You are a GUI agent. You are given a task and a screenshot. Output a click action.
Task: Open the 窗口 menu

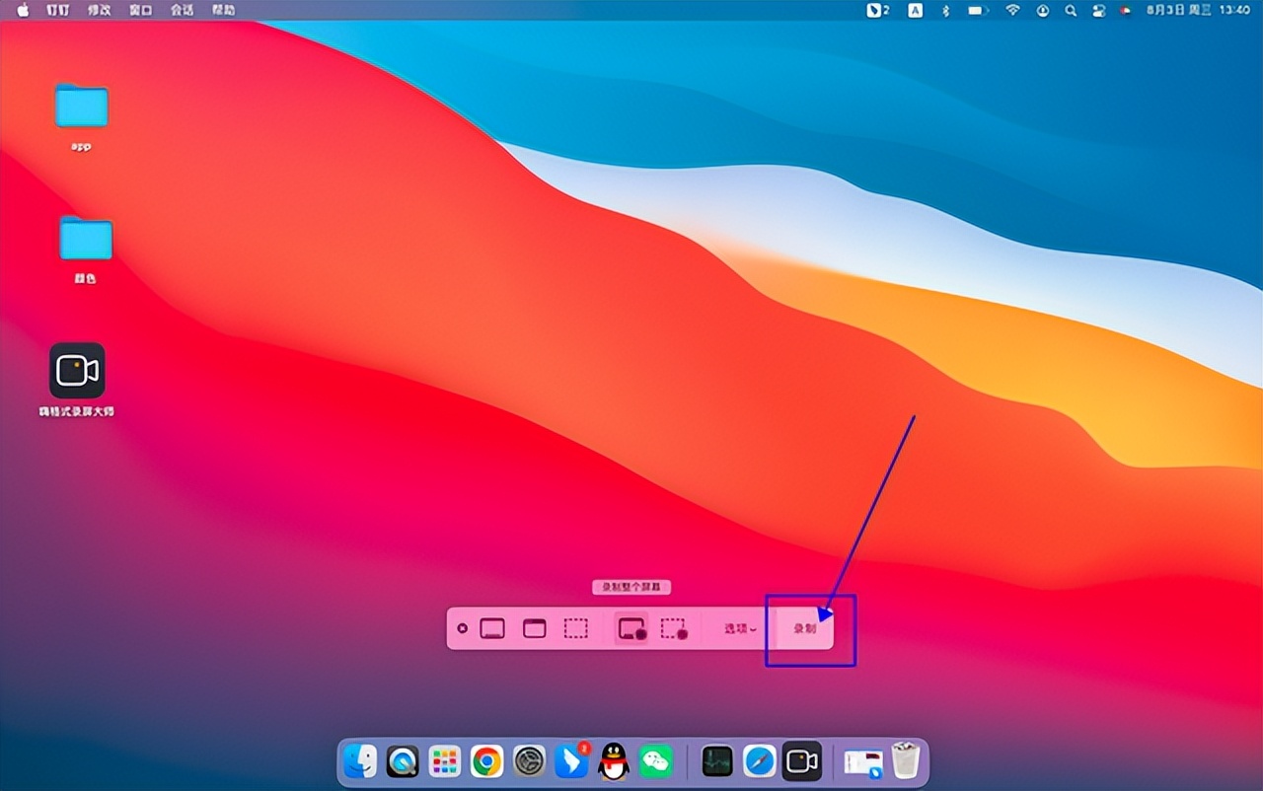tap(139, 10)
